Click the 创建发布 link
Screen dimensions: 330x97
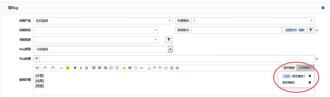[x=291, y=30]
